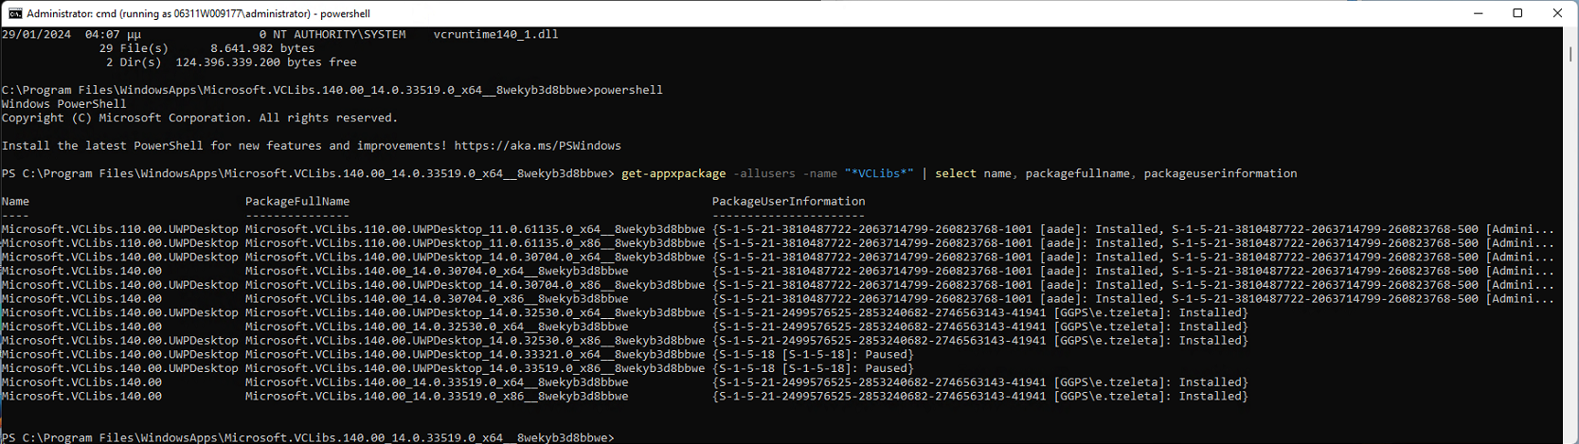Click the 'Paused' status in the 14.0.33321.0 row
This screenshot has height=444, width=1579.
[886, 355]
